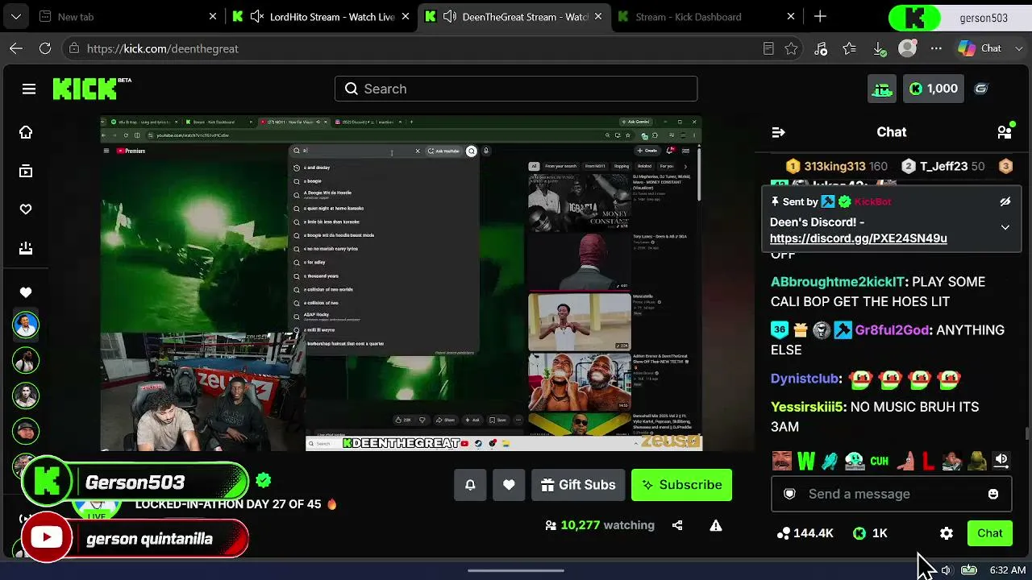Open a new browser tab
1032x580 pixels.
click(x=820, y=16)
